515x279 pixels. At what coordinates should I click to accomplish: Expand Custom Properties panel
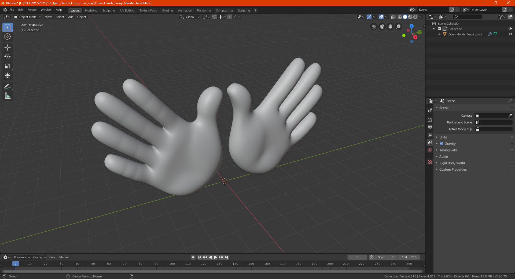[453, 169]
